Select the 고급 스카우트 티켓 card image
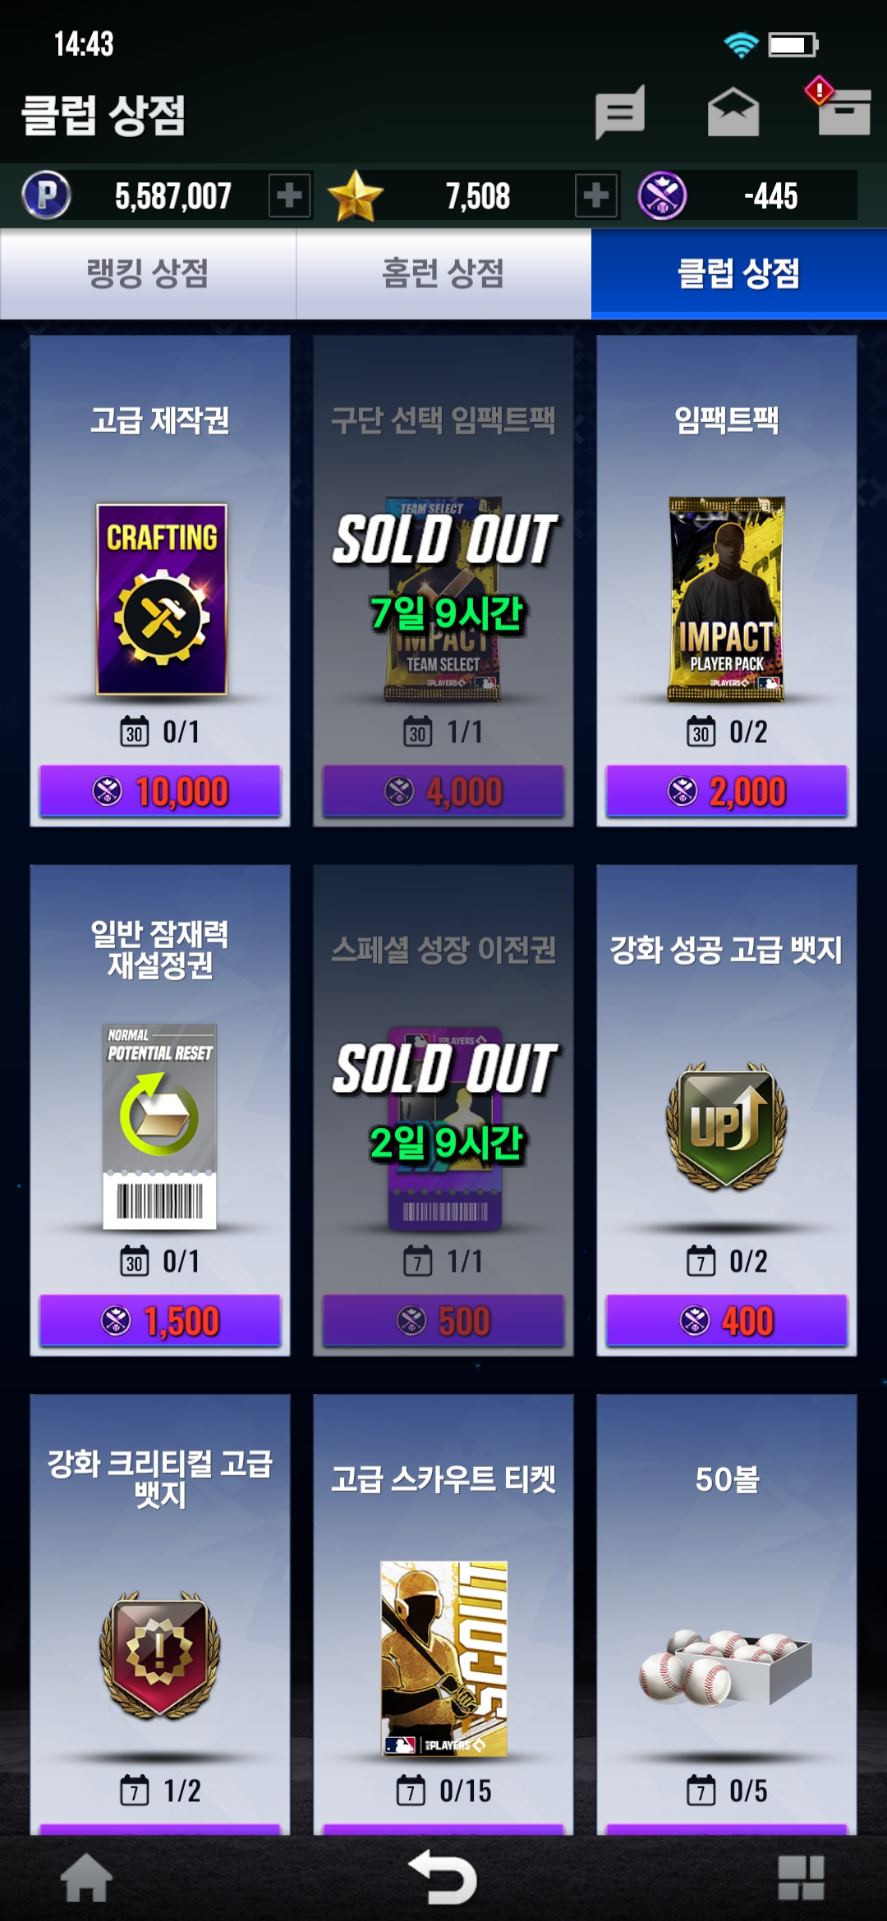The image size is (887, 1921). coord(443,1658)
